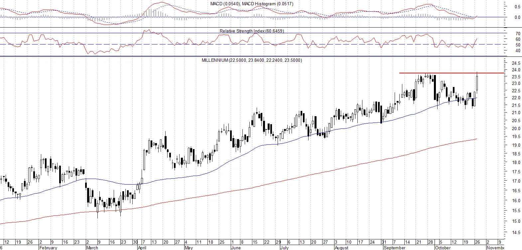Click the MACD 0.5 scale value
Image resolution: width=522 pixels, height=250 pixels.
(517, 7)
